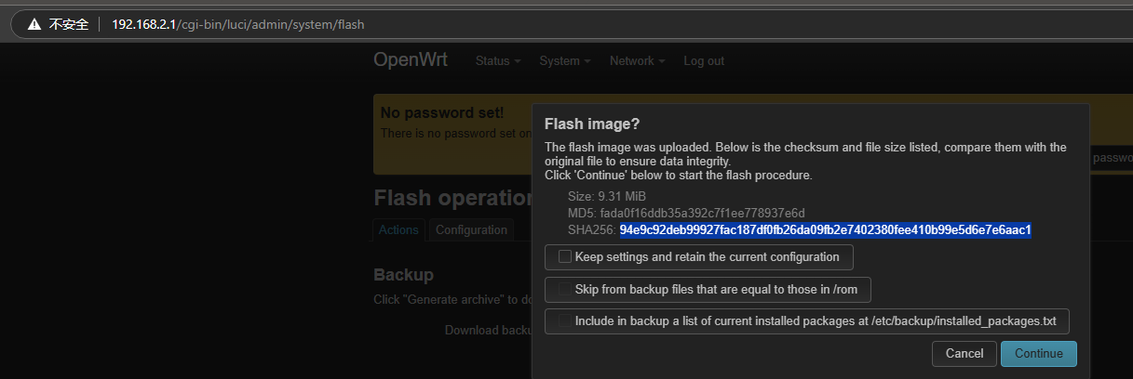Expand the Network dropdown menu

(x=637, y=61)
